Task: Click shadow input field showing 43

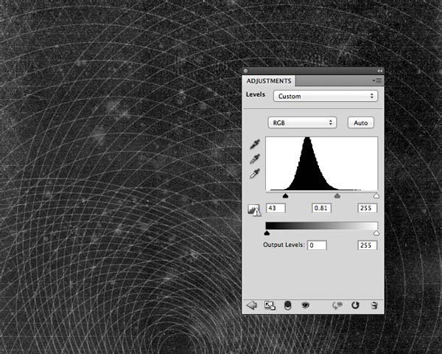Action: tap(276, 208)
